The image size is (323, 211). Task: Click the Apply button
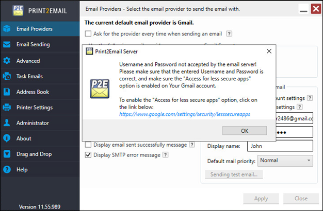coord(261,199)
